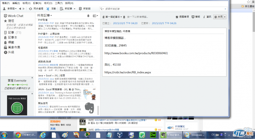This screenshot has height=139, width=255.
Task: Select 捷徑 shortcuts in the sidebar
Action: coord(9,21)
